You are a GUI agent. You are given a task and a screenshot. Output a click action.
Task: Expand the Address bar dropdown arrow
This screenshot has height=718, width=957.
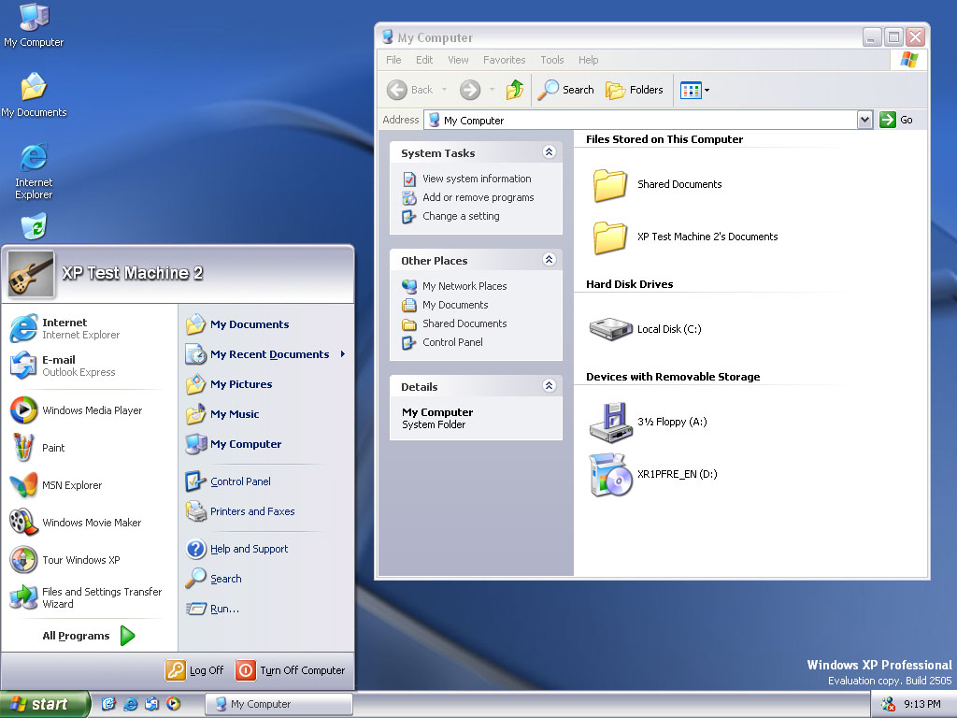coord(864,120)
